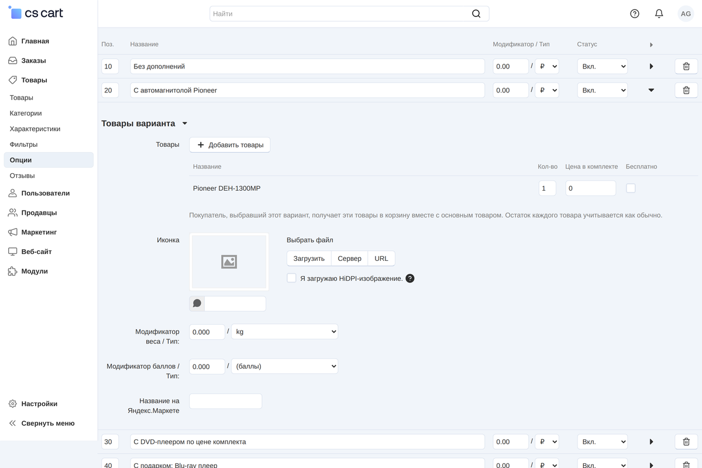Open modifier type dropdown for 'Без дополнений'

coord(547,67)
